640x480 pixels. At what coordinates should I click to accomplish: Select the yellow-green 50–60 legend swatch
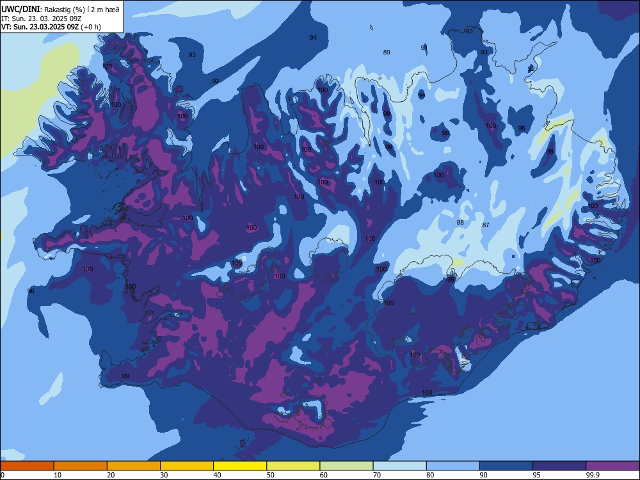pos(294,466)
